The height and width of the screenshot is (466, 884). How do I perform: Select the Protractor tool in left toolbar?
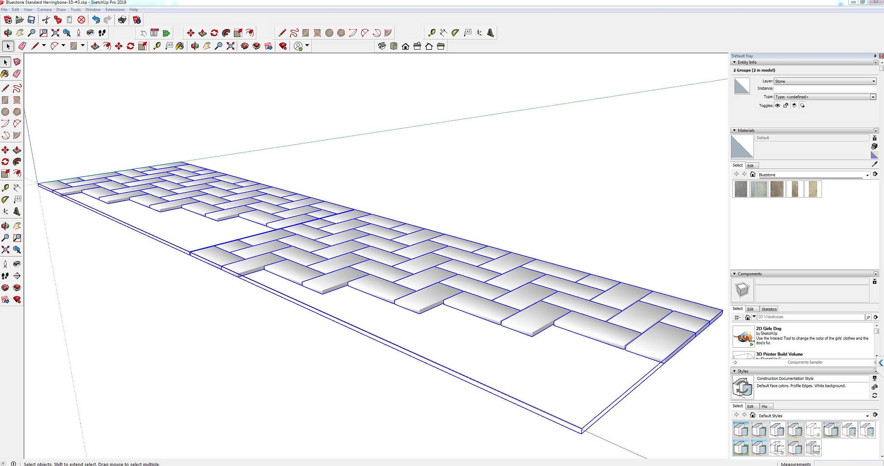point(5,200)
